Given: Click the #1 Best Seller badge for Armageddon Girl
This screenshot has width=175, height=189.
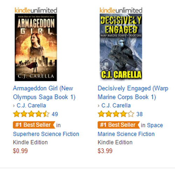Looking at the screenshot, I should click(x=34, y=125).
